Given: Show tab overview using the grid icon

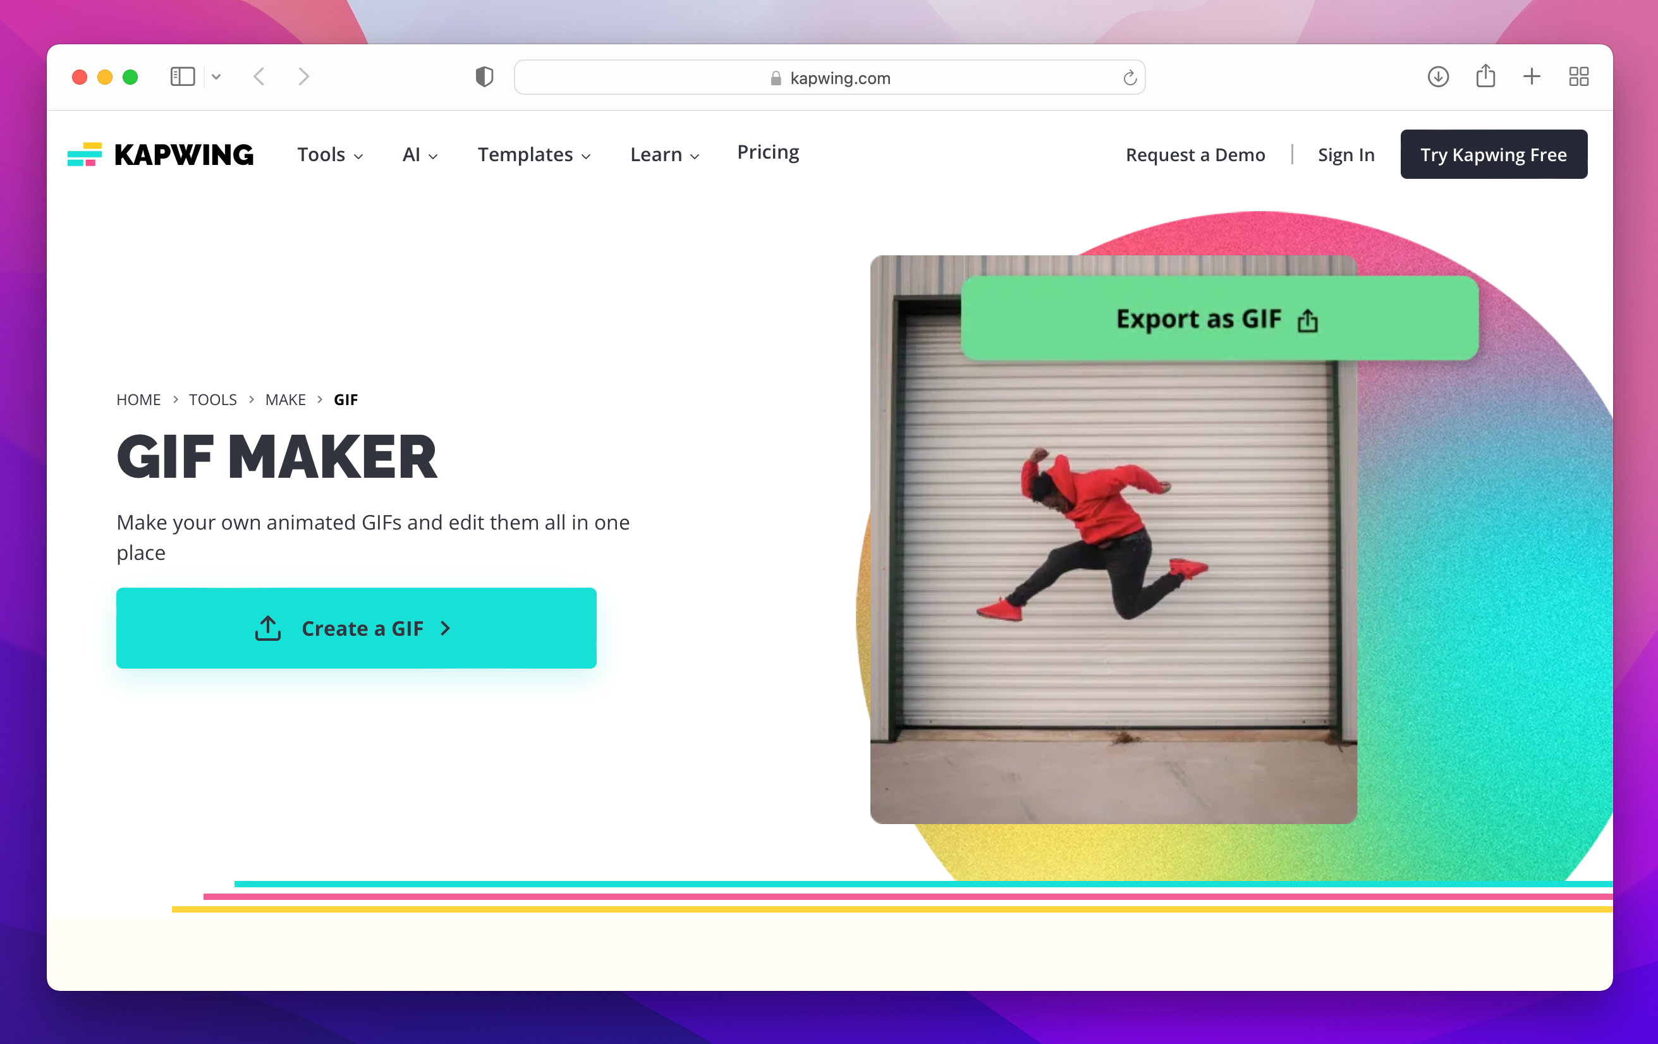Looking at the screenshot, I should pyautogui.click(x=1578, y=76).
